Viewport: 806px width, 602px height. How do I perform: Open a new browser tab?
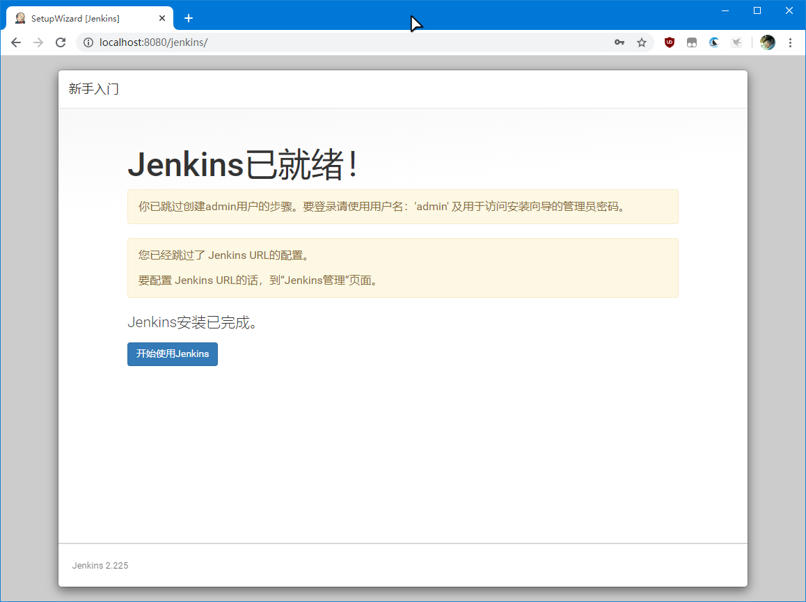[189, 19]
